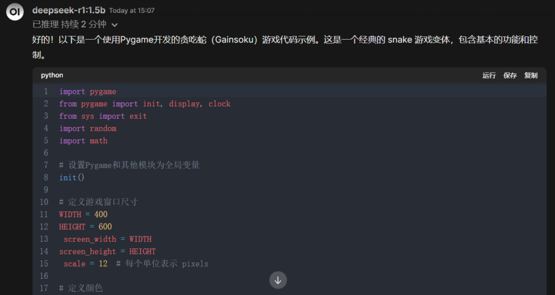
Task: Click the scroll-to-bottom arrow button
Action: 278,280
